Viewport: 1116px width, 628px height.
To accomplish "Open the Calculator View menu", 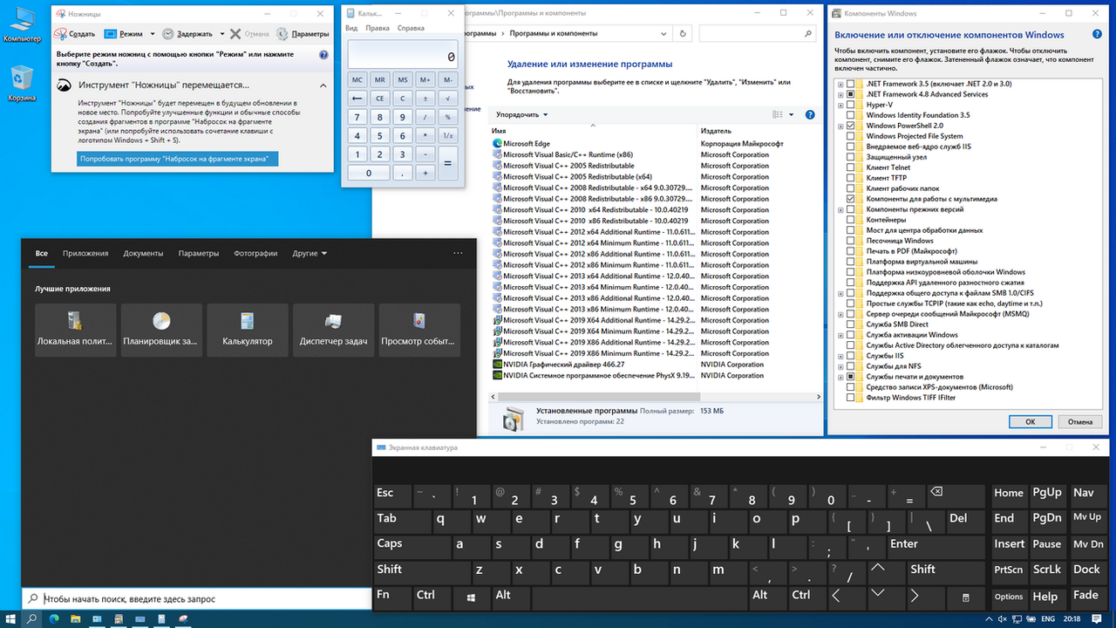I will (351, 28).
